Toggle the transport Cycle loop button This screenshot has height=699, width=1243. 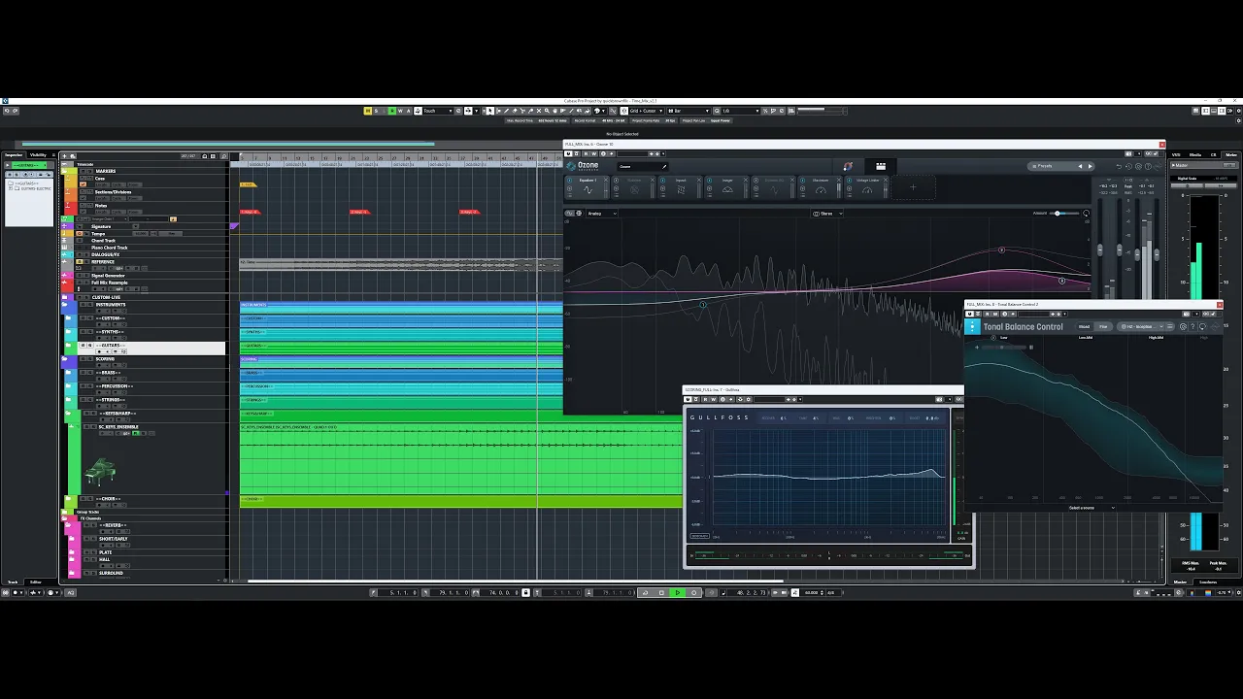point(645,592)
